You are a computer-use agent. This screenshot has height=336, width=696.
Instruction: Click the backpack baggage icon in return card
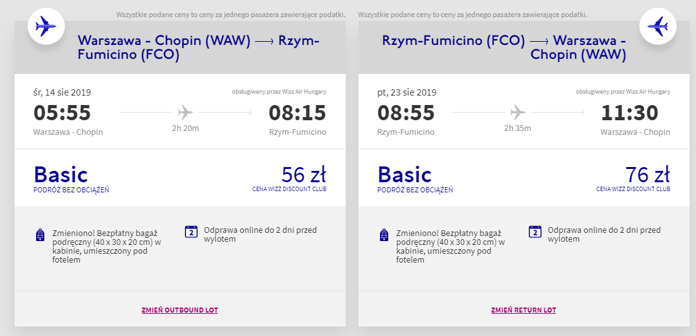click(x=384, y=235)
